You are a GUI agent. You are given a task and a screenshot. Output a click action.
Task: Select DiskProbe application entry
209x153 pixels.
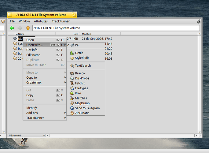(86, 78)
